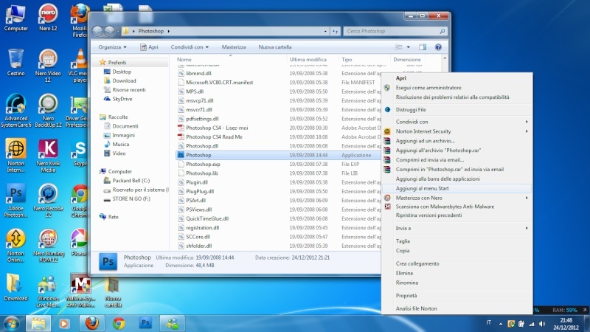Sort by the Ultima modifica column
Viewport: 590px width, 332px height.
pyautogui.click(x=312, y=60)
